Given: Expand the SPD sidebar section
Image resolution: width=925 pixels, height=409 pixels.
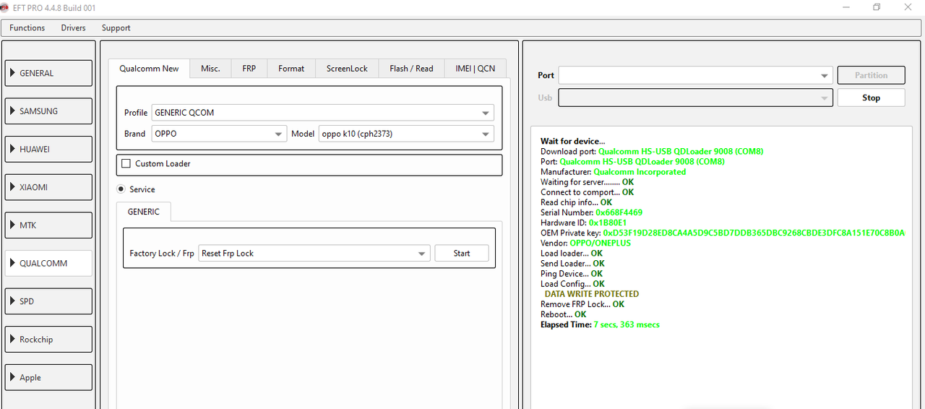Looking at the screenshot, I should tap(49, 301).
